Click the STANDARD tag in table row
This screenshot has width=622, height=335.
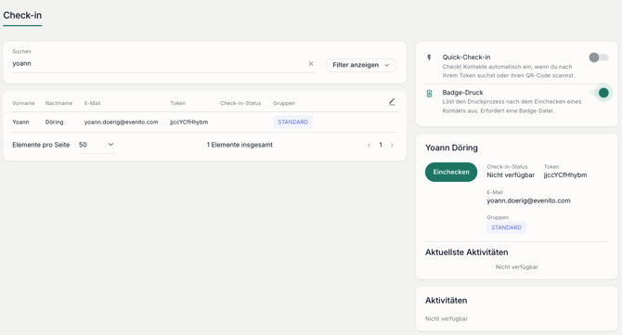pos(292,122)
